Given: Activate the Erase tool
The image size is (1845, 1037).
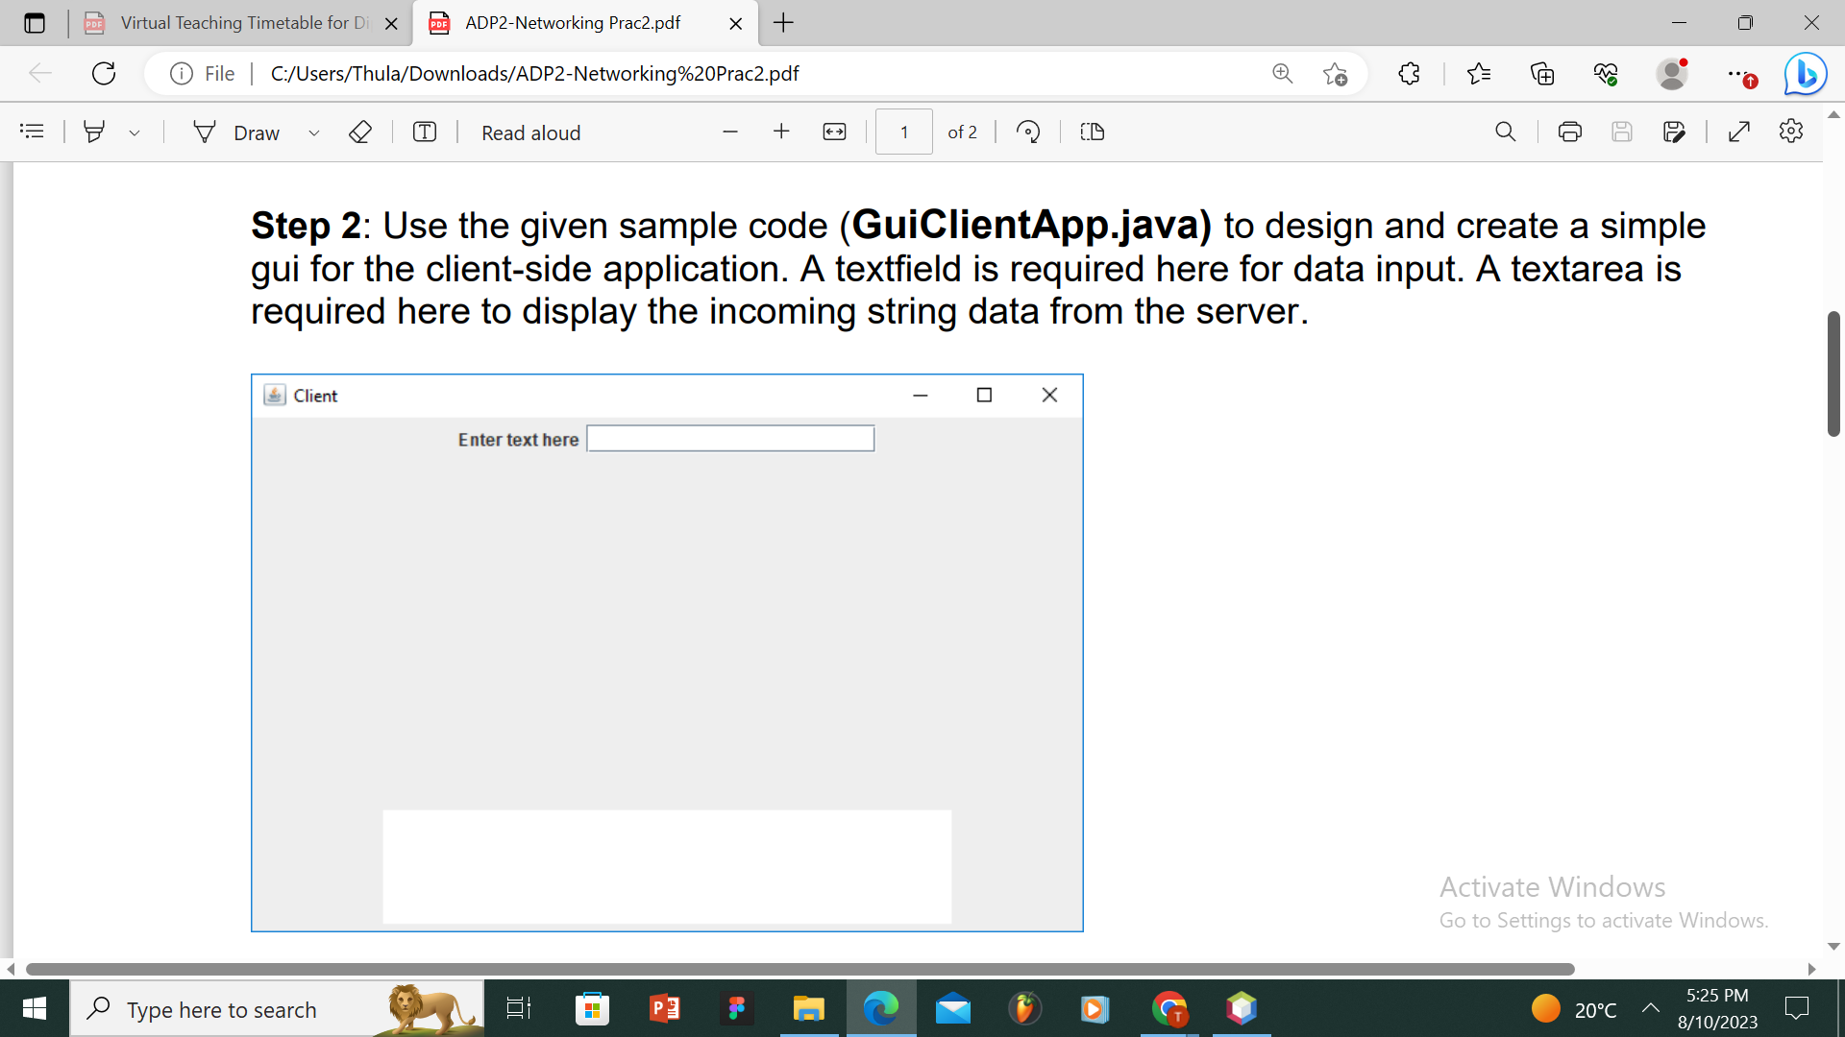Looking at the screenshot, I should (x=360, y=132).
